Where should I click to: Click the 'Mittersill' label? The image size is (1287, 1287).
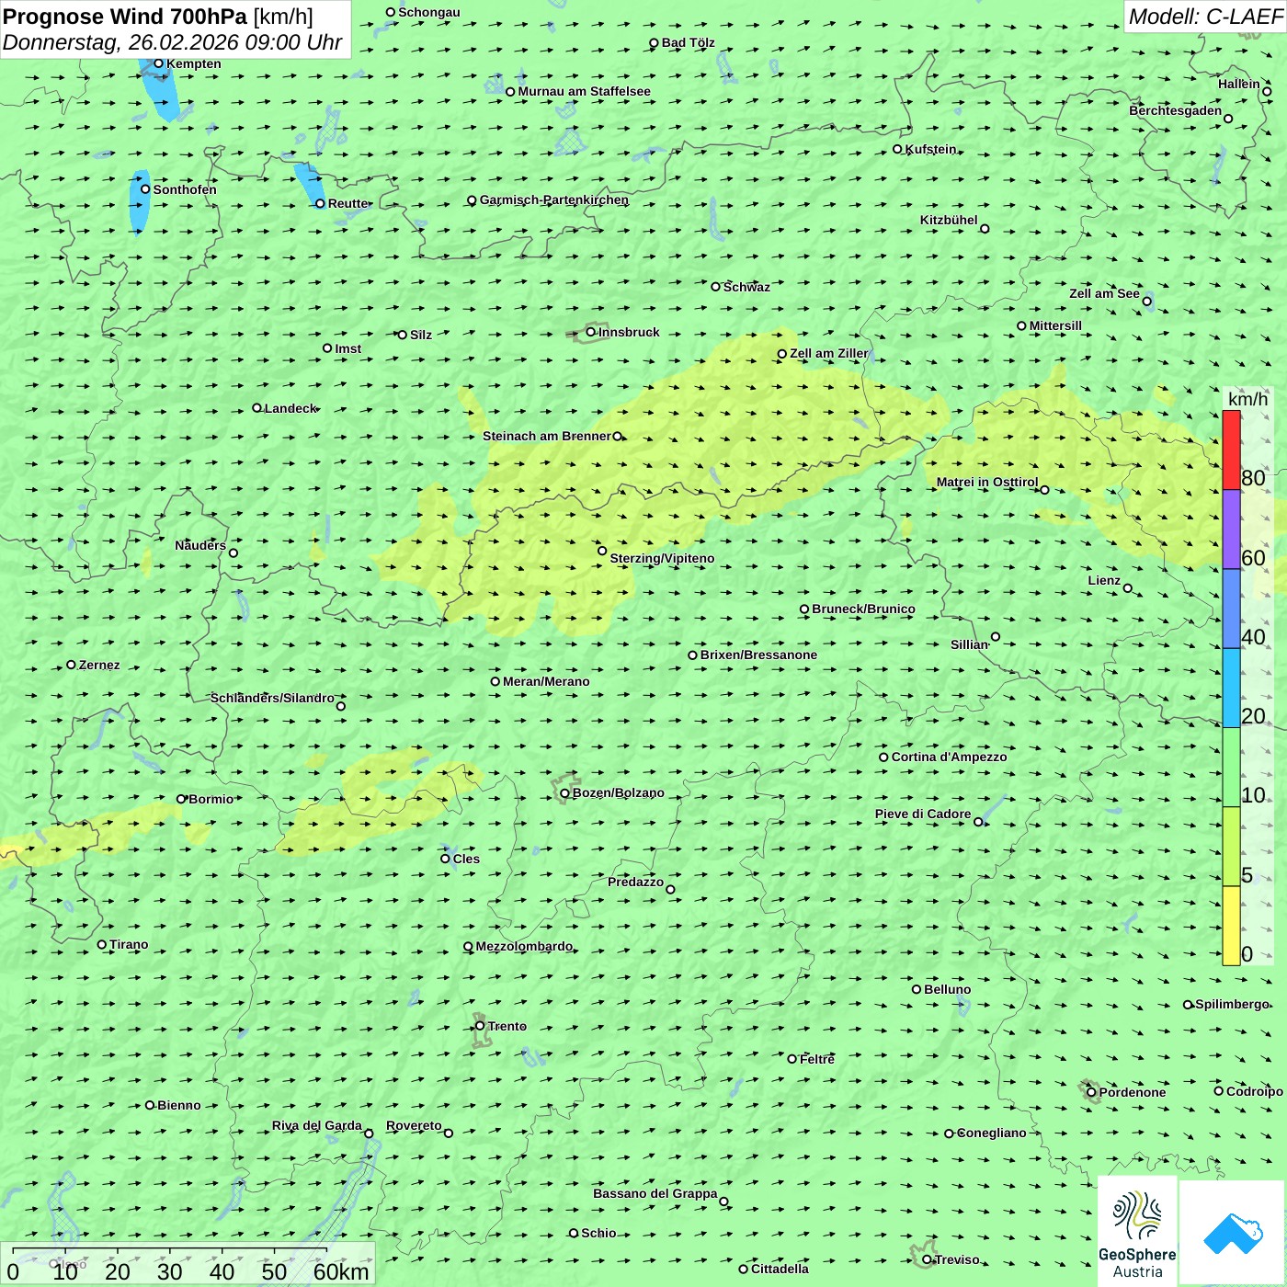1055,325
